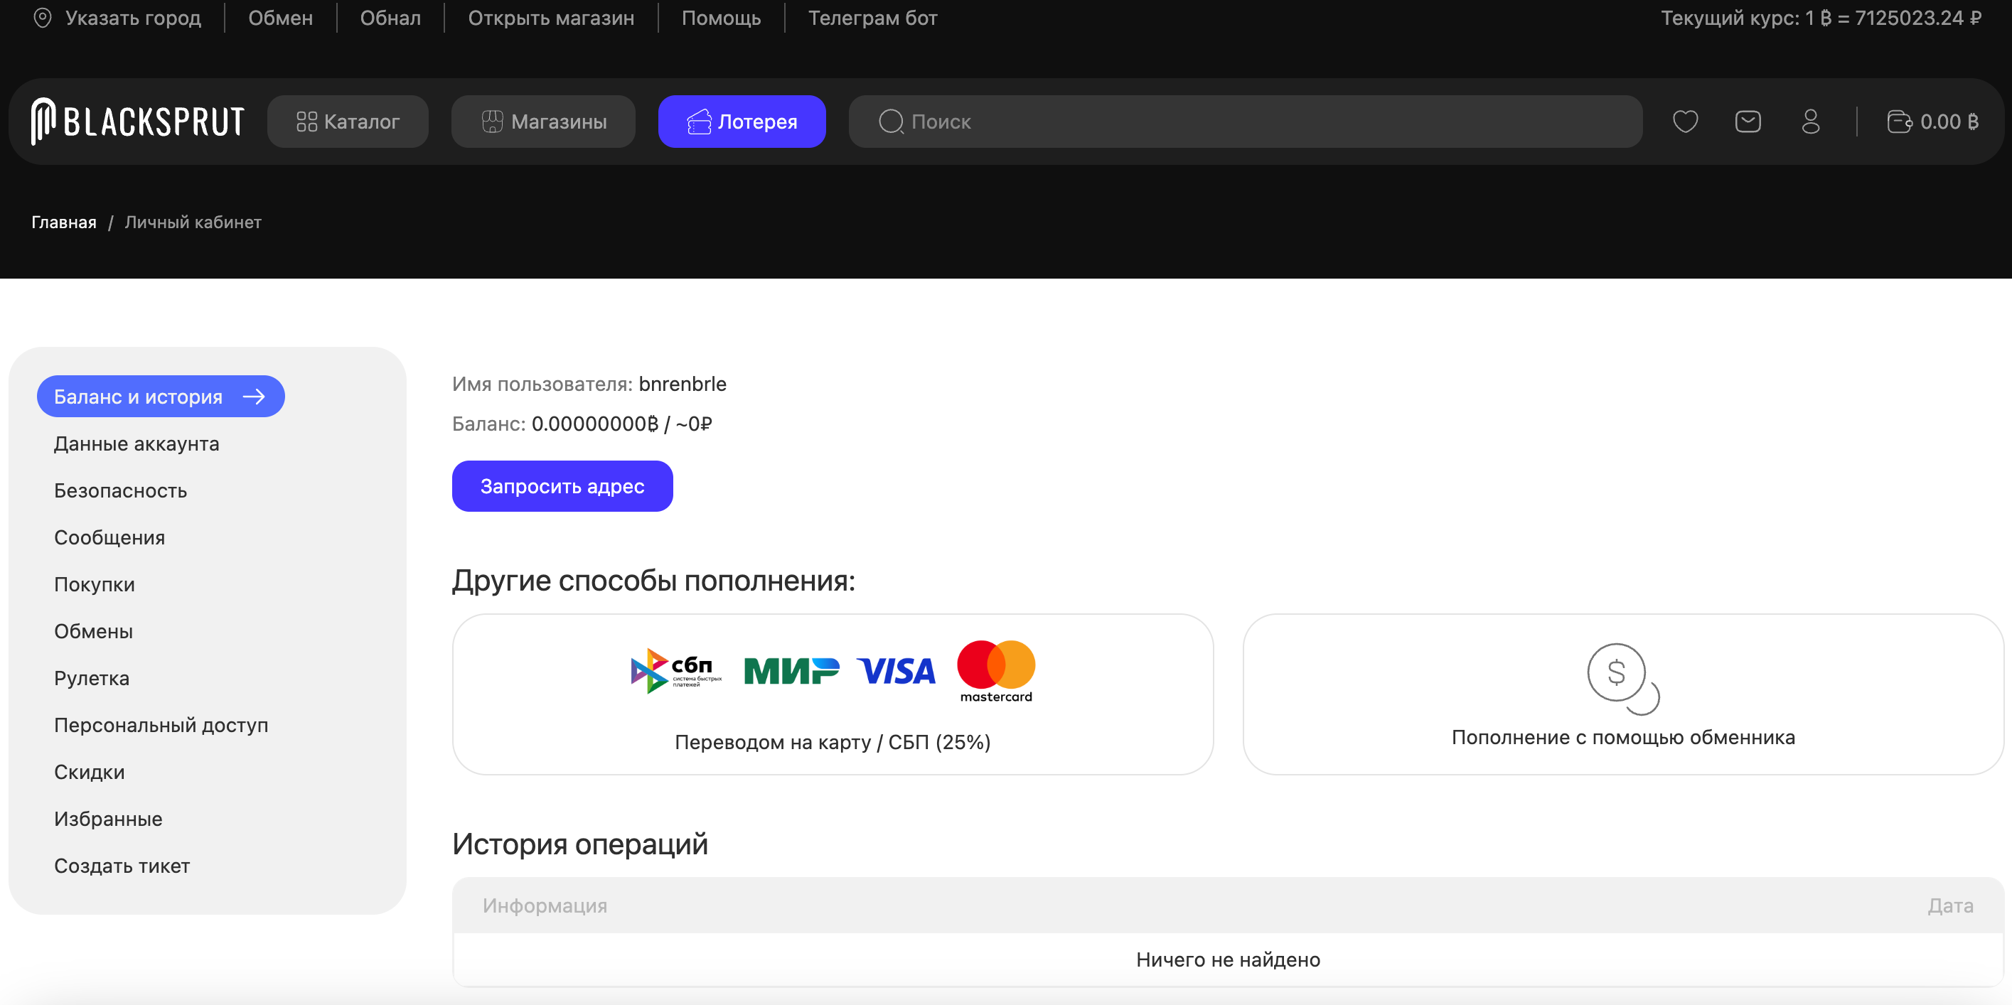Open the Покупки section in the sidebar

click(x=95, y=584)
